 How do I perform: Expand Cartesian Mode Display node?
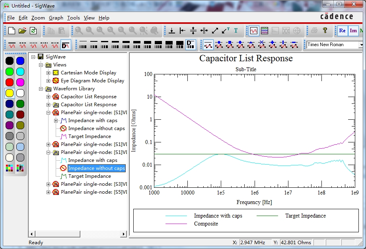coord(48,73)
